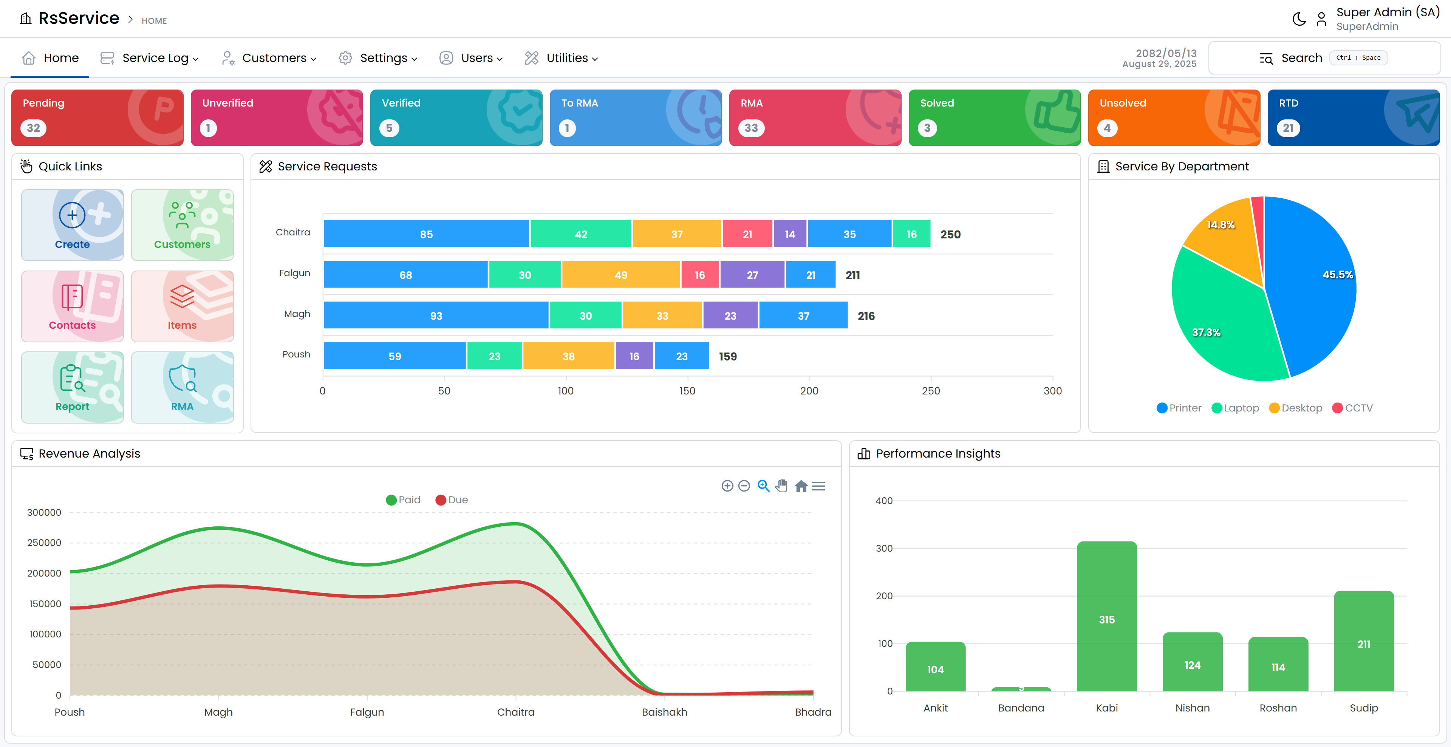Open the Verified status card
The height and width of the screenshot is (747, 1451).
click(x=456, y=118)
